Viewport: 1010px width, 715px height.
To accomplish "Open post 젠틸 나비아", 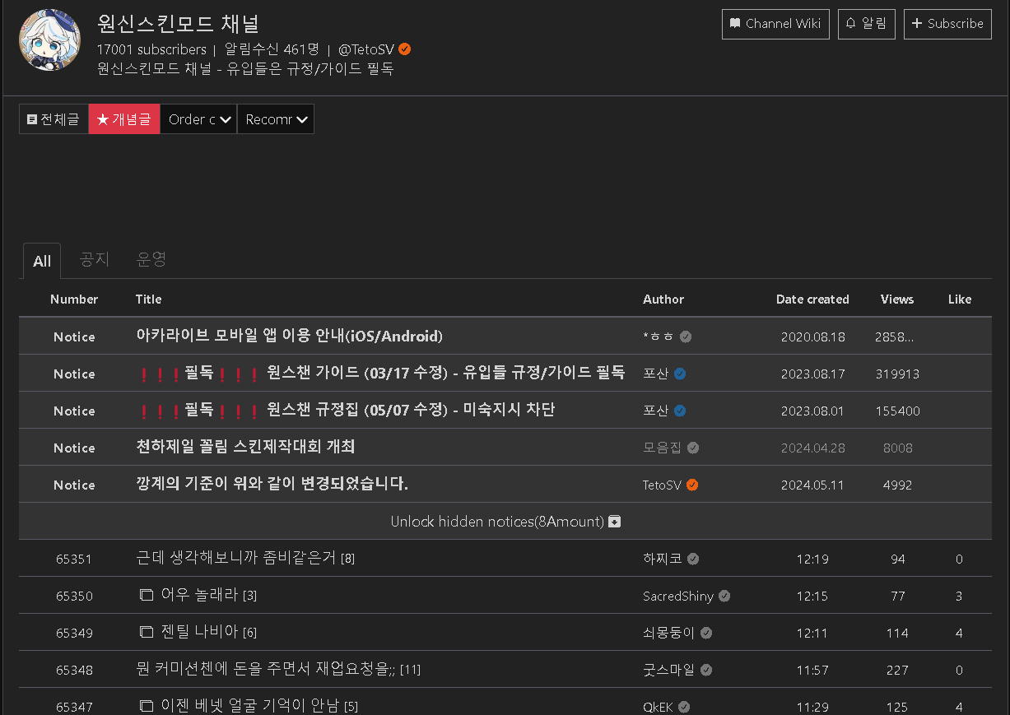I will point(200,632).
